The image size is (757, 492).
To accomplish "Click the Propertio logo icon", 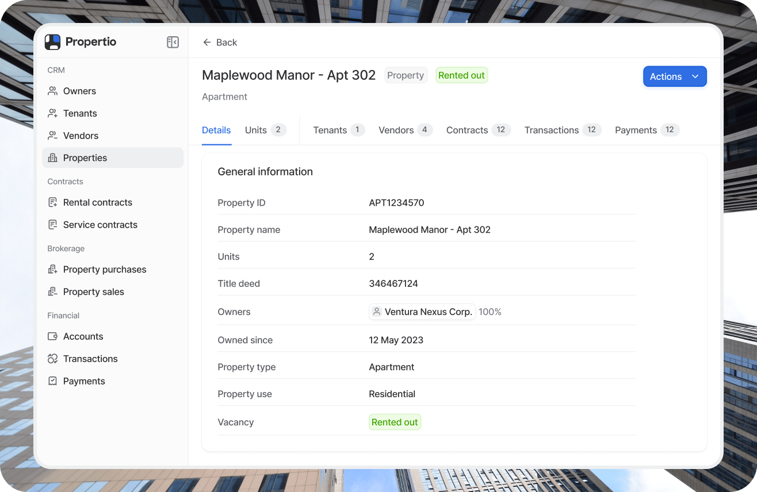I will (x=52, y=42).
